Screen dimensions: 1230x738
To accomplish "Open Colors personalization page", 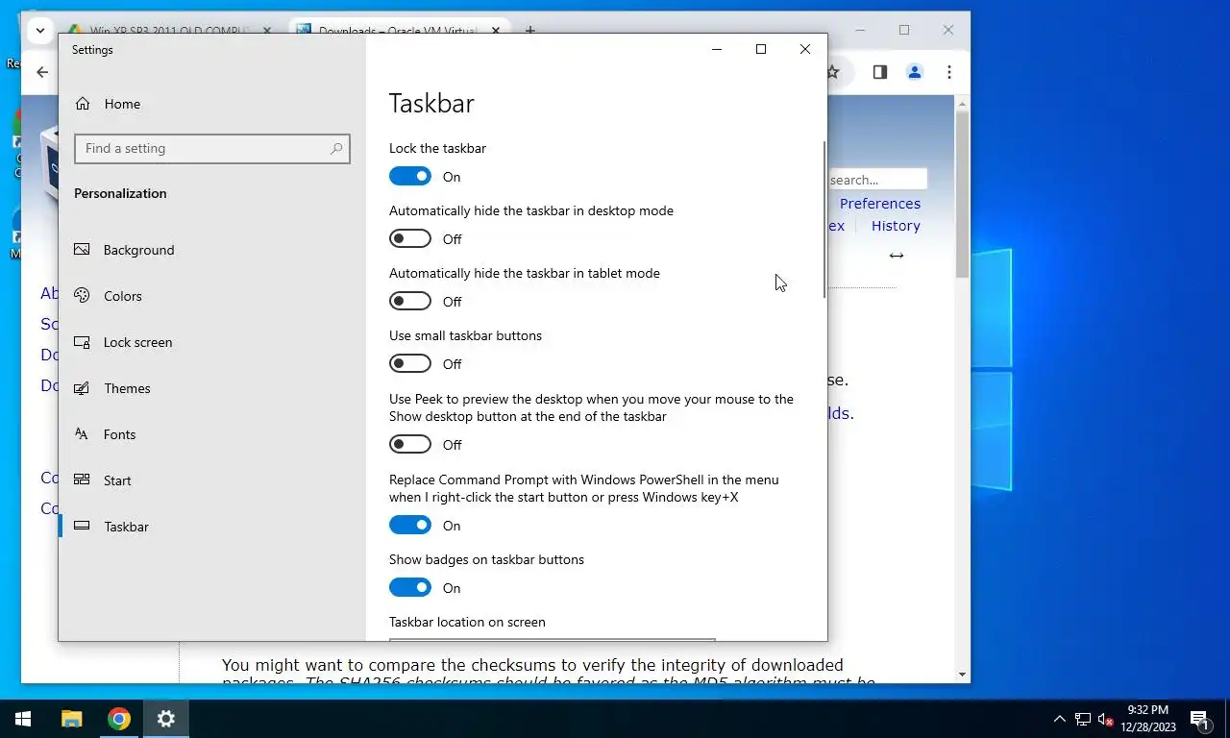I will pyautogui.click(x=123, y=296).
